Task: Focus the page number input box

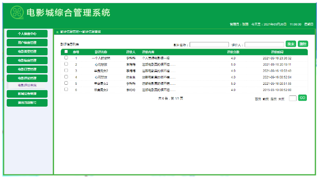Action: 293,98
